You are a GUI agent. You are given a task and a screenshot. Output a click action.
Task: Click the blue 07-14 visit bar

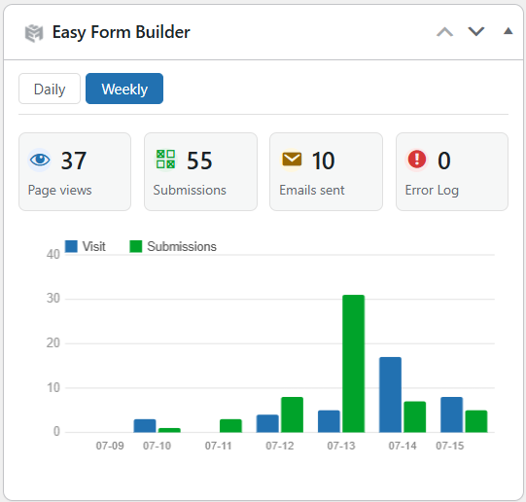(x=390, y=395)
